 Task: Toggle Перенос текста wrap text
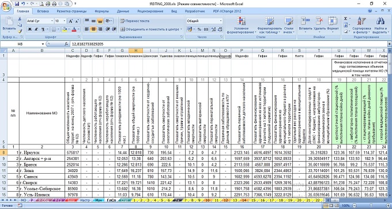pos(135,21)
